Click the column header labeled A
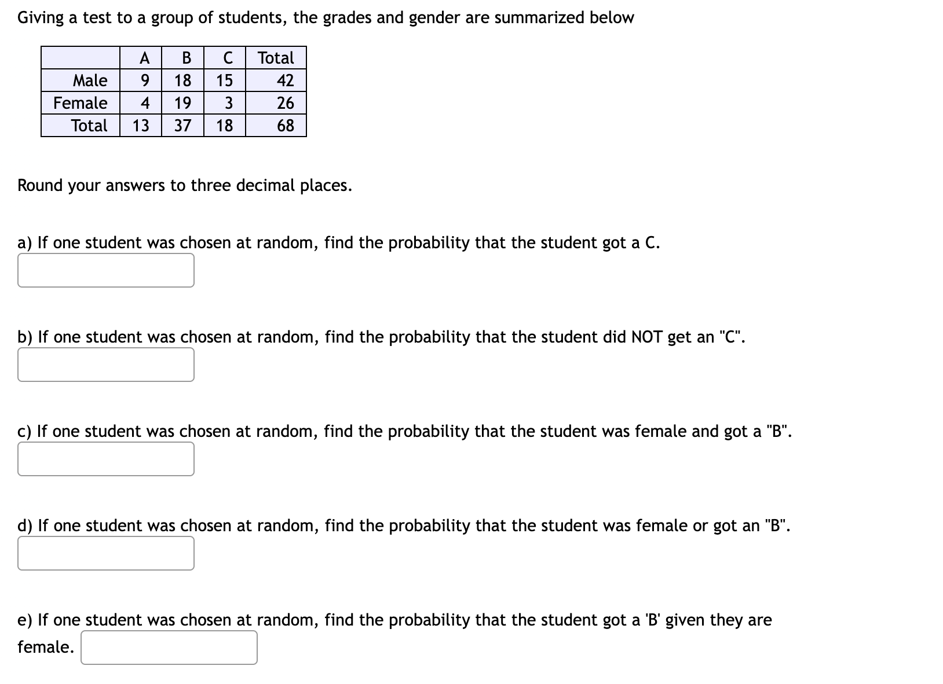This screenshot has width=943, height=684. click(x=144, y=57)
